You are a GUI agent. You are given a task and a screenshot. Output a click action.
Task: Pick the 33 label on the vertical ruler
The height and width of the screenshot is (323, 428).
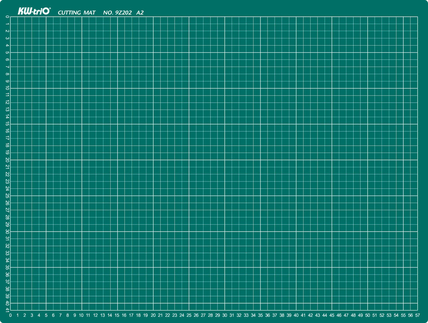click(x=7, y=253)
